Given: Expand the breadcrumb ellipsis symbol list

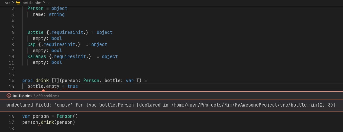Looking at the screenshot, I should [49, 3].
